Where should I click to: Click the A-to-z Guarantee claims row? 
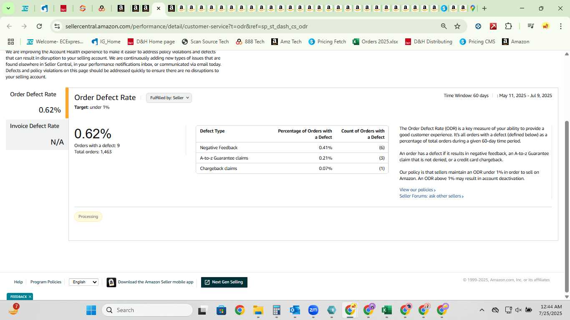point(292,158)
